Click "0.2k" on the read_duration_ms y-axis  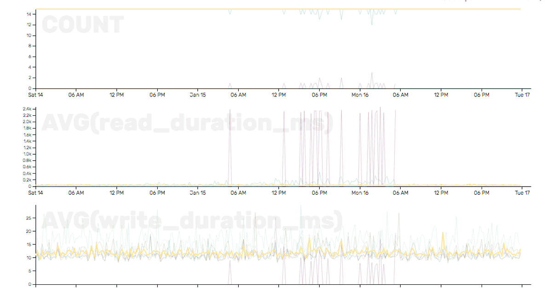click(x=27, y=180)
